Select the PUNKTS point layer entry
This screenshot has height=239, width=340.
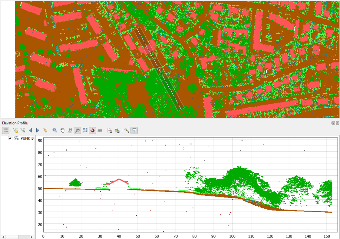tap(26, 138)
